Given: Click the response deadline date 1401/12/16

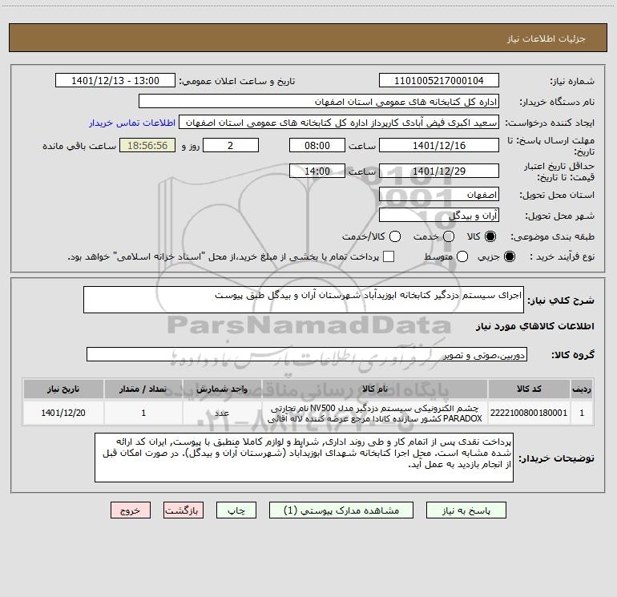Looking at the screenshot, I should pyautogui.click(x=439, y=145).
